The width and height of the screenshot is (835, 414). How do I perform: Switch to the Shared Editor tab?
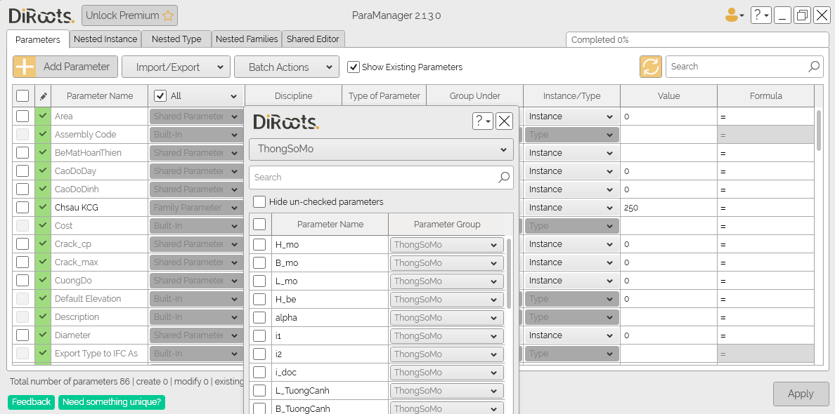[x=313, y=39]
